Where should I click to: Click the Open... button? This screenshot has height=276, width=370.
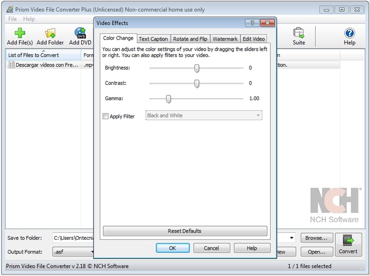pos(317,252)
